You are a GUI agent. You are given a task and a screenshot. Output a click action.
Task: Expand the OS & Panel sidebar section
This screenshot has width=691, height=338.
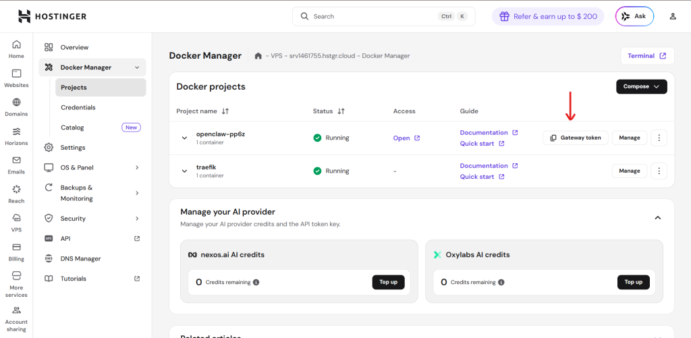(137, 167)
